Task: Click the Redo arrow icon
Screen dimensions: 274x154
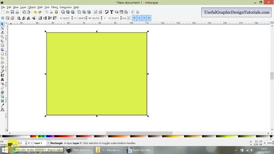Action: click(40, 12)
